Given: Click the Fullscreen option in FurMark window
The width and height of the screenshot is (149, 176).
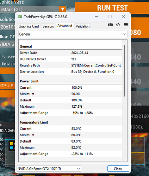Looking at the screenshot, I should point(8,56).
